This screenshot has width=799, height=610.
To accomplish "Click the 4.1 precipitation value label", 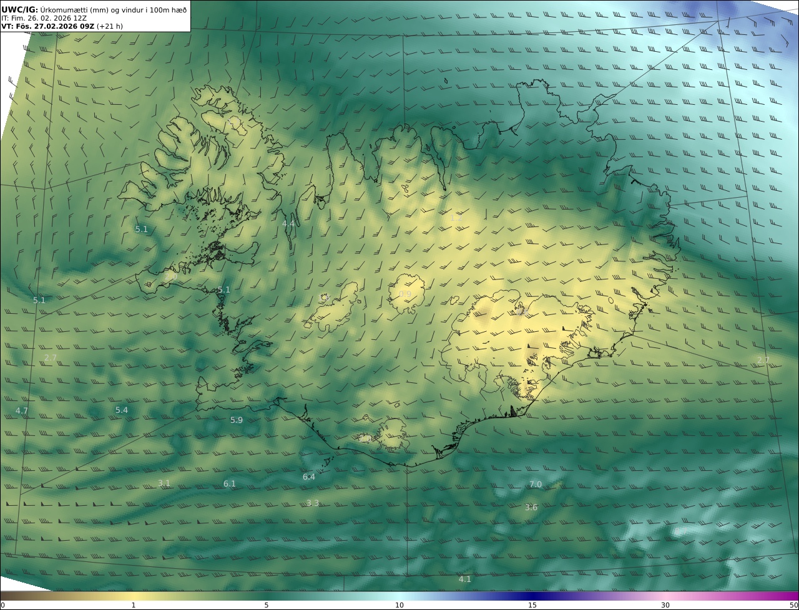I will click(465, 579).
